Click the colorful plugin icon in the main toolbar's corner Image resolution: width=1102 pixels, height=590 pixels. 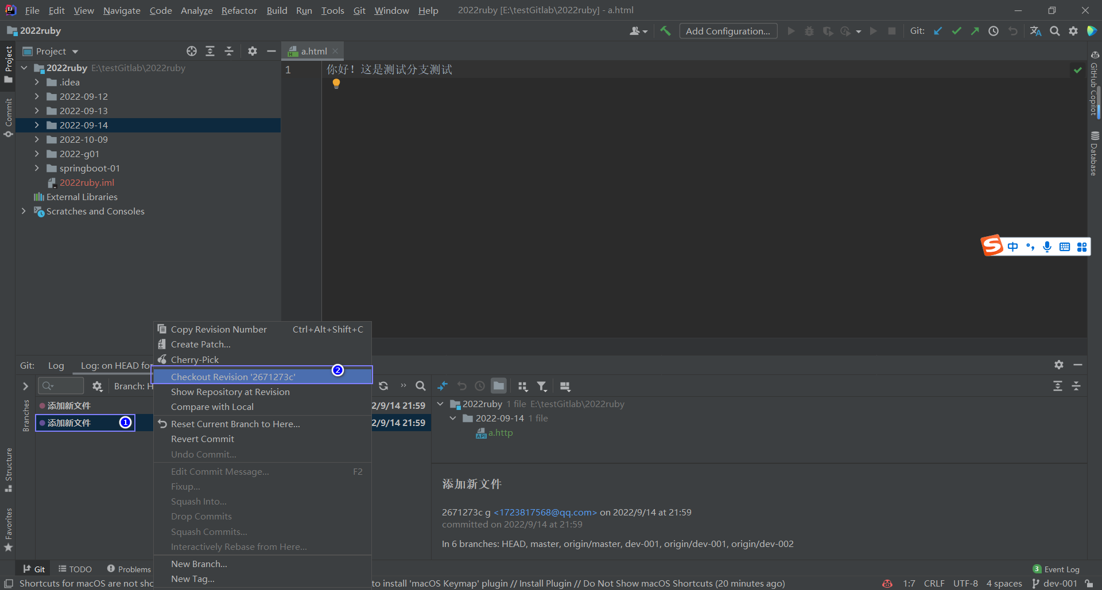[1092, 31]
